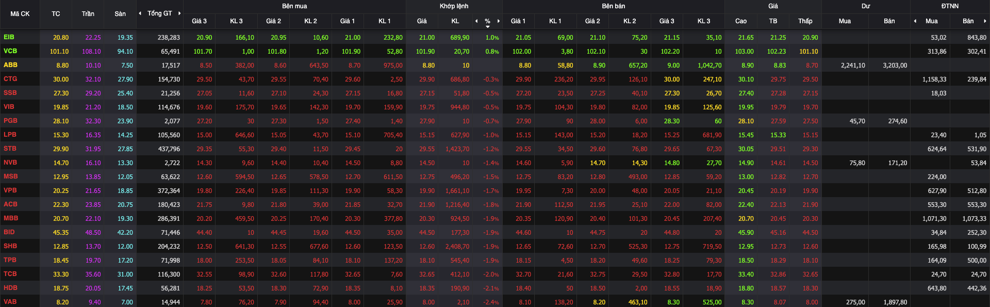Screen dimensions: 990x307
Task: Click the ĐTNN Mua column header
Action: click(932, 21)
